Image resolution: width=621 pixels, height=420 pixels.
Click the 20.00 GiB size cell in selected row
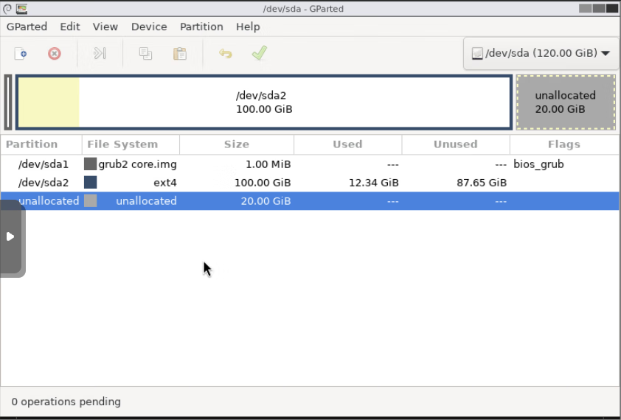(266, 200)
